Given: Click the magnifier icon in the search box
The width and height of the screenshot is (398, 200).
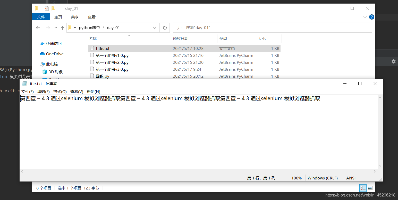Looking at the screenshot, I should tap(179, 28).
